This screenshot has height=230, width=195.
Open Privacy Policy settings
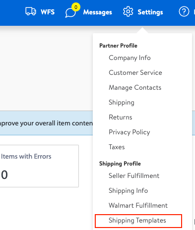(x=130, y=132)
